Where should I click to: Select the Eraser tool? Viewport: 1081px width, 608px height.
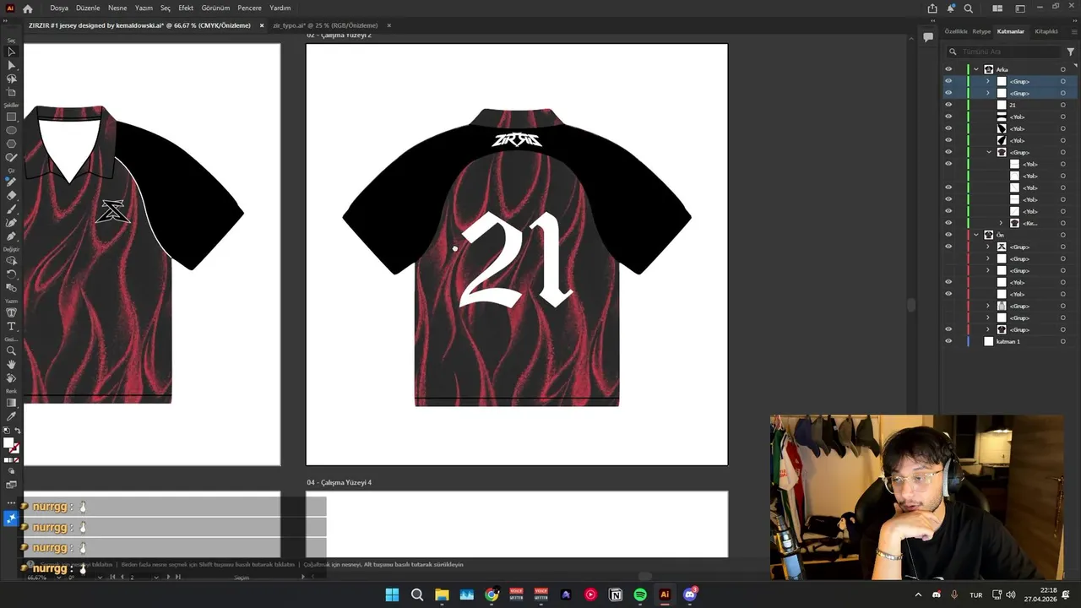[x=11, y=195]
